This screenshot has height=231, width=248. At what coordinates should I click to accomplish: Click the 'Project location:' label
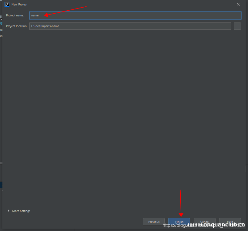click(17, 26)
